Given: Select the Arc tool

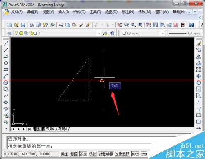Looking at the screenshot, I should pos(6,76).
